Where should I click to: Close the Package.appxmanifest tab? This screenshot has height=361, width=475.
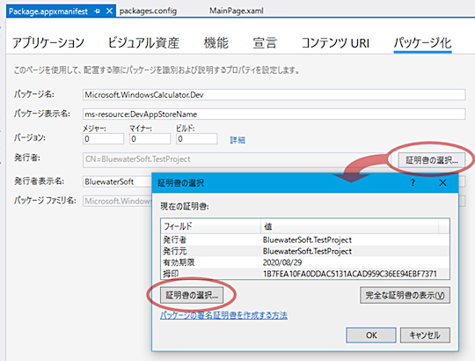coord(109,11)
